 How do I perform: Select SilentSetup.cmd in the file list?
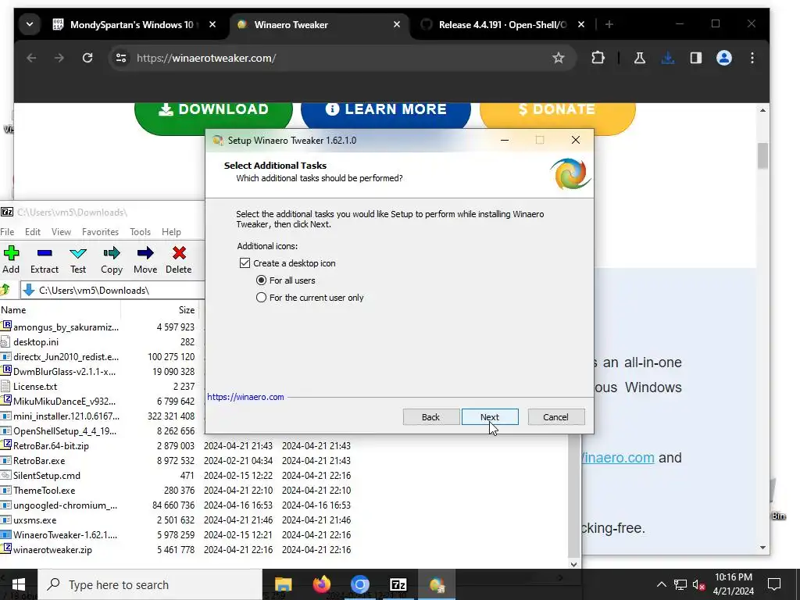[x=46, y=476]
